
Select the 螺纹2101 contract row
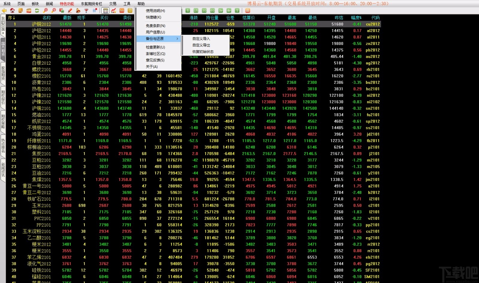[x=193, y=69]
